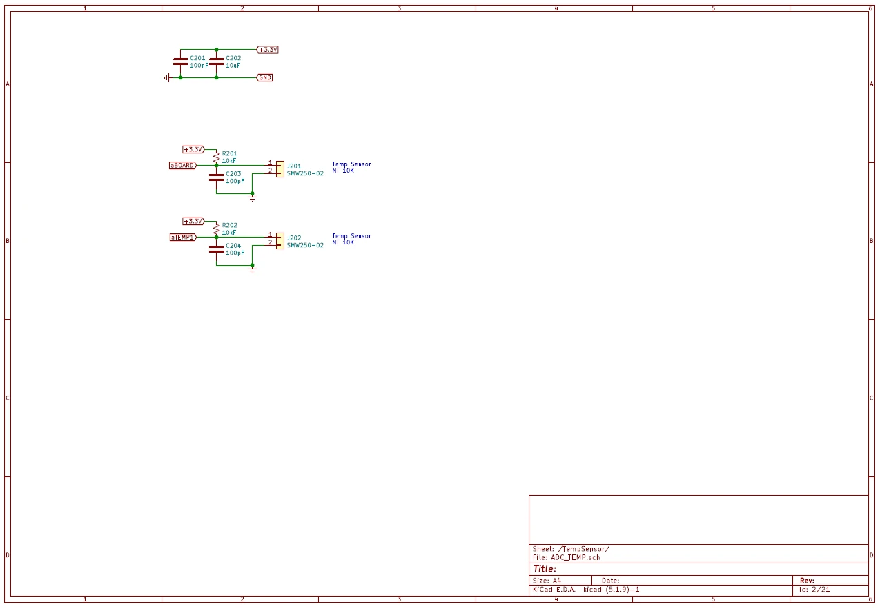Select the R201 resistor symbol
Viewport: 880px width, 609px height.
tap(217, 157)
